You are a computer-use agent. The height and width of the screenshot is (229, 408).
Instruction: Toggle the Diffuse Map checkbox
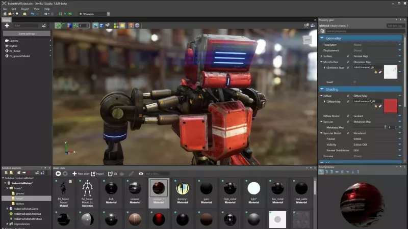(348, 101)
